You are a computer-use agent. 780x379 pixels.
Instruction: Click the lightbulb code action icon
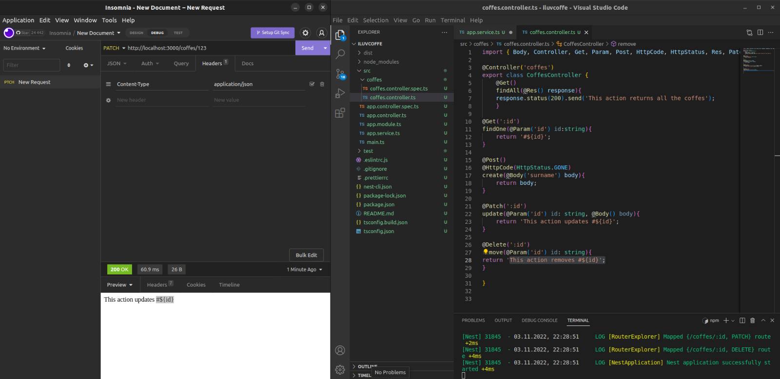(486, 252)
